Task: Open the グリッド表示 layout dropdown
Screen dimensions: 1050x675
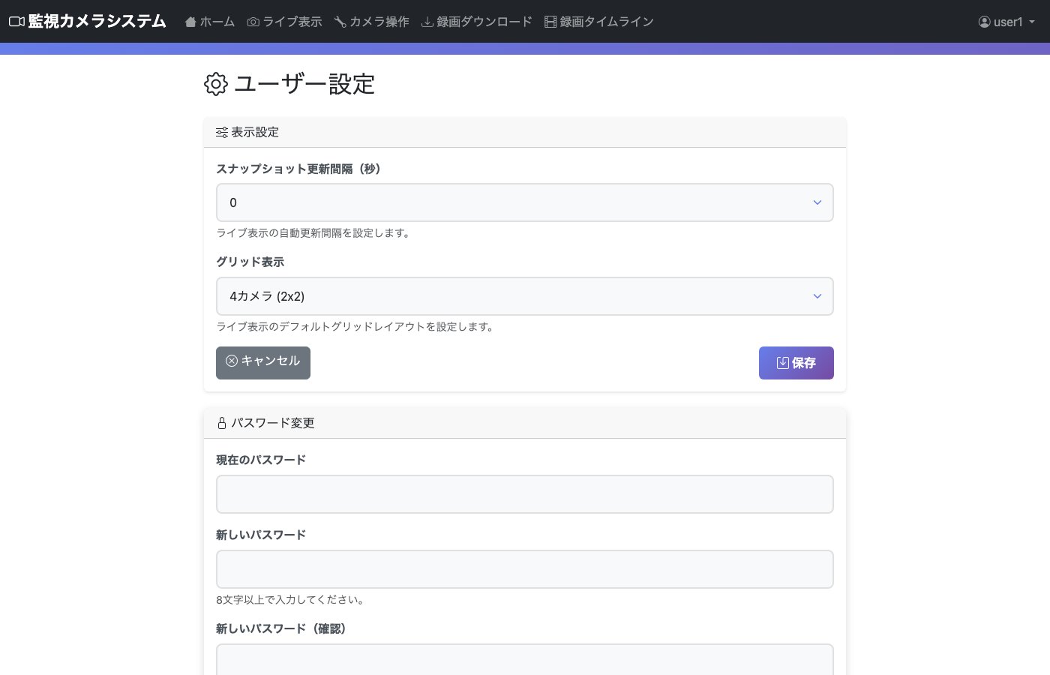Action: pos(525,296)
